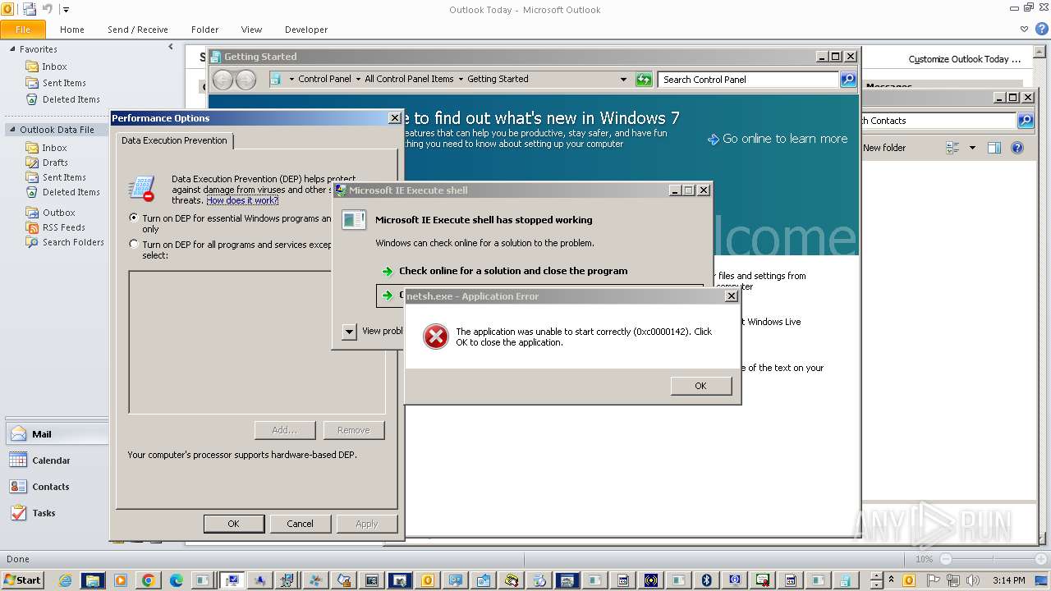The image size is (1051, 591).
Task: Select the Data Execution Prevention tab
Action: pos(174,140)
